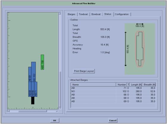Open the Status tab

tap(108, 14)
